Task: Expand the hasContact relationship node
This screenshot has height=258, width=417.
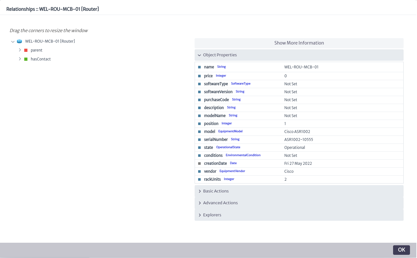Action: pos(20,59)
